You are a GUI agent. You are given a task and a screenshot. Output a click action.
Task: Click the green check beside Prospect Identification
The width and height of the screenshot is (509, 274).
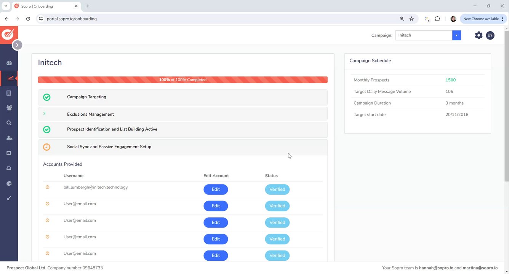coord(46,130)
